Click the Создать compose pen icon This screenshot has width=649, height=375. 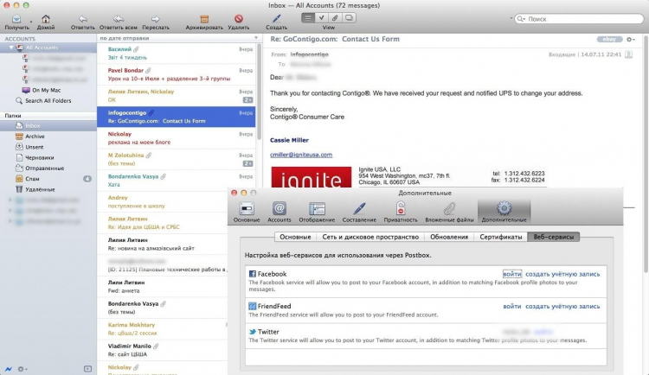point(276,19)
